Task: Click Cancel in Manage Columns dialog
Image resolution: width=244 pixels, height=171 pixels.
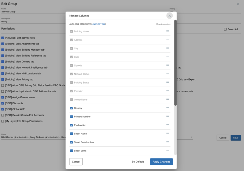Action: point(76,162)
